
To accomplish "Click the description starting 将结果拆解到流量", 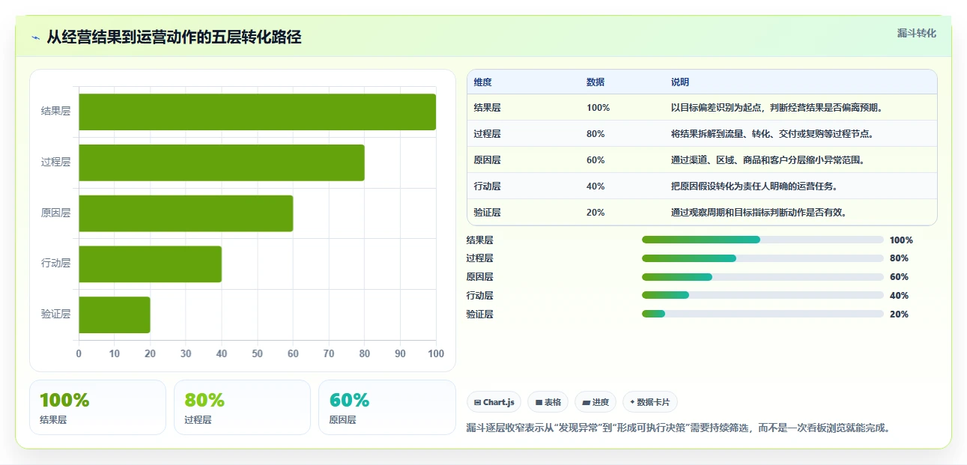I will tap(772, 134).
